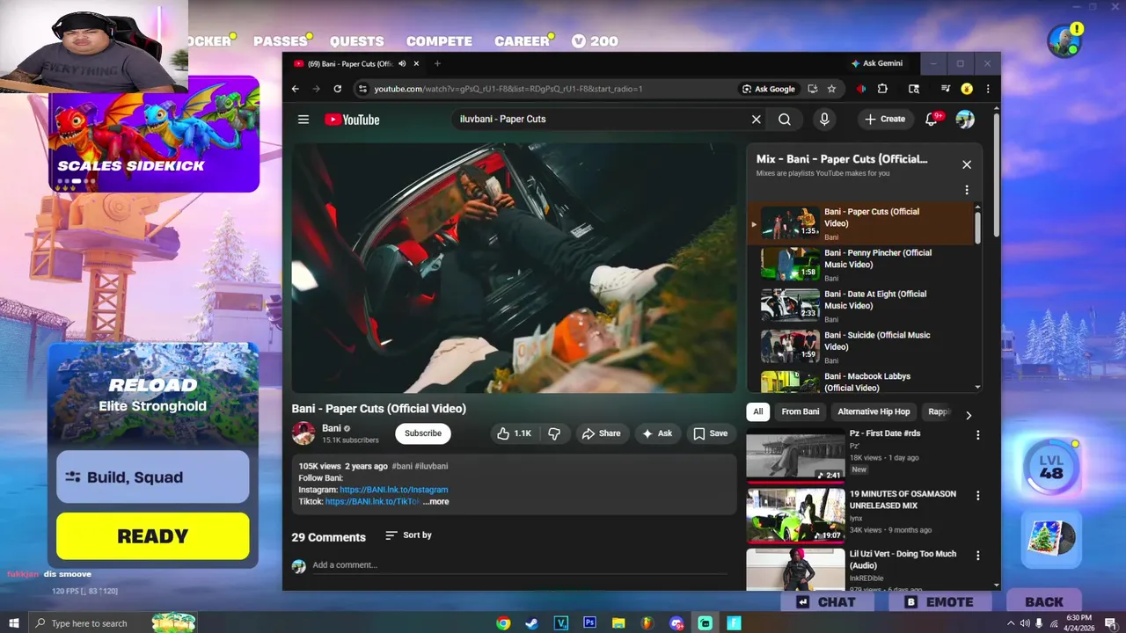The width and height of the screenshot is (1126, 633).
Task: Open new tab in Chrome
Action: pos(437,63)
